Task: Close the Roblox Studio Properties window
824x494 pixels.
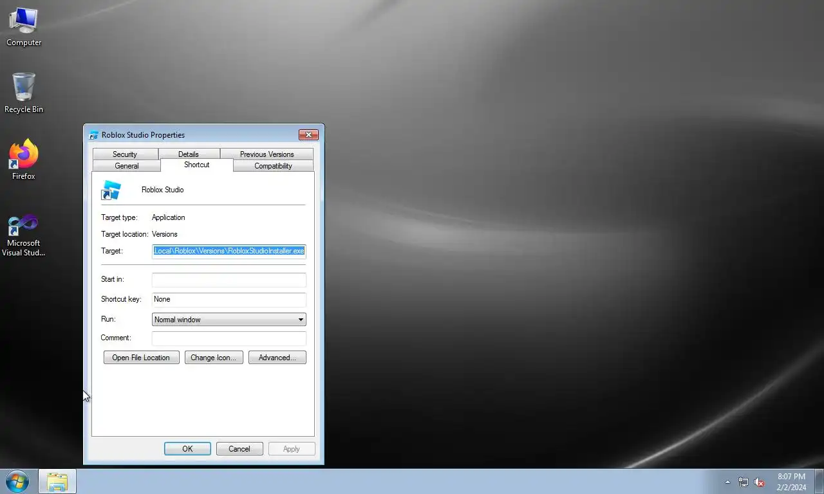Action: pos(308,134)
